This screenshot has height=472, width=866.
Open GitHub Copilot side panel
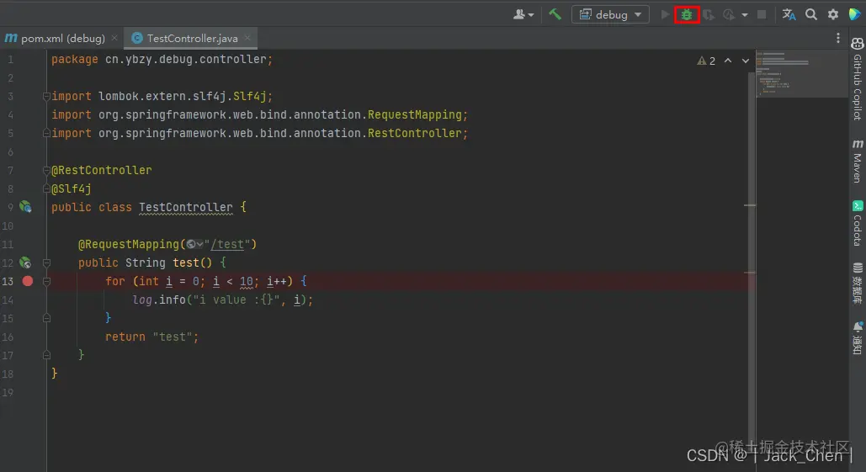pos(857,78)
